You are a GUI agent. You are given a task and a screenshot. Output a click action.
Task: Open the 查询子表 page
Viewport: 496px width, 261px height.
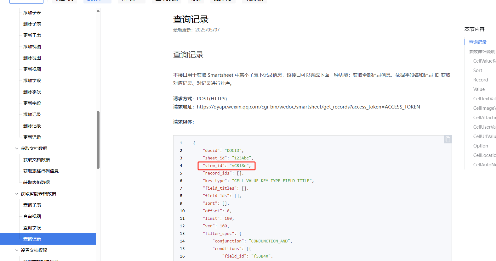32,205
